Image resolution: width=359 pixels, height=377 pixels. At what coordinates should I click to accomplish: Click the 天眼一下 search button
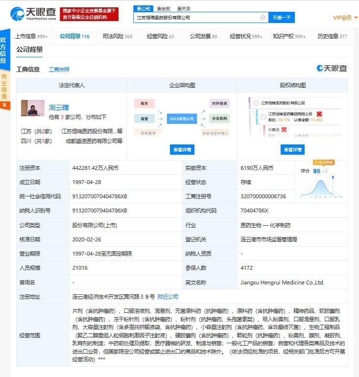[281, 18]
